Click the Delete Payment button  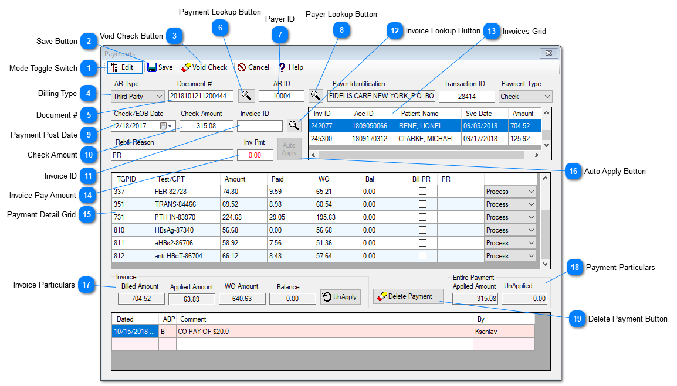pos(408,296)
